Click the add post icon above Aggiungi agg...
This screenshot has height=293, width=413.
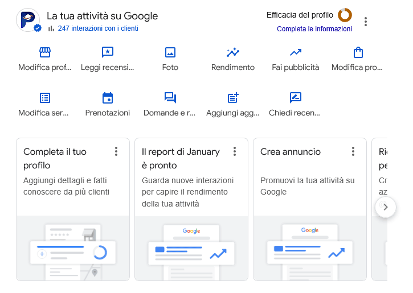[233, 98]
